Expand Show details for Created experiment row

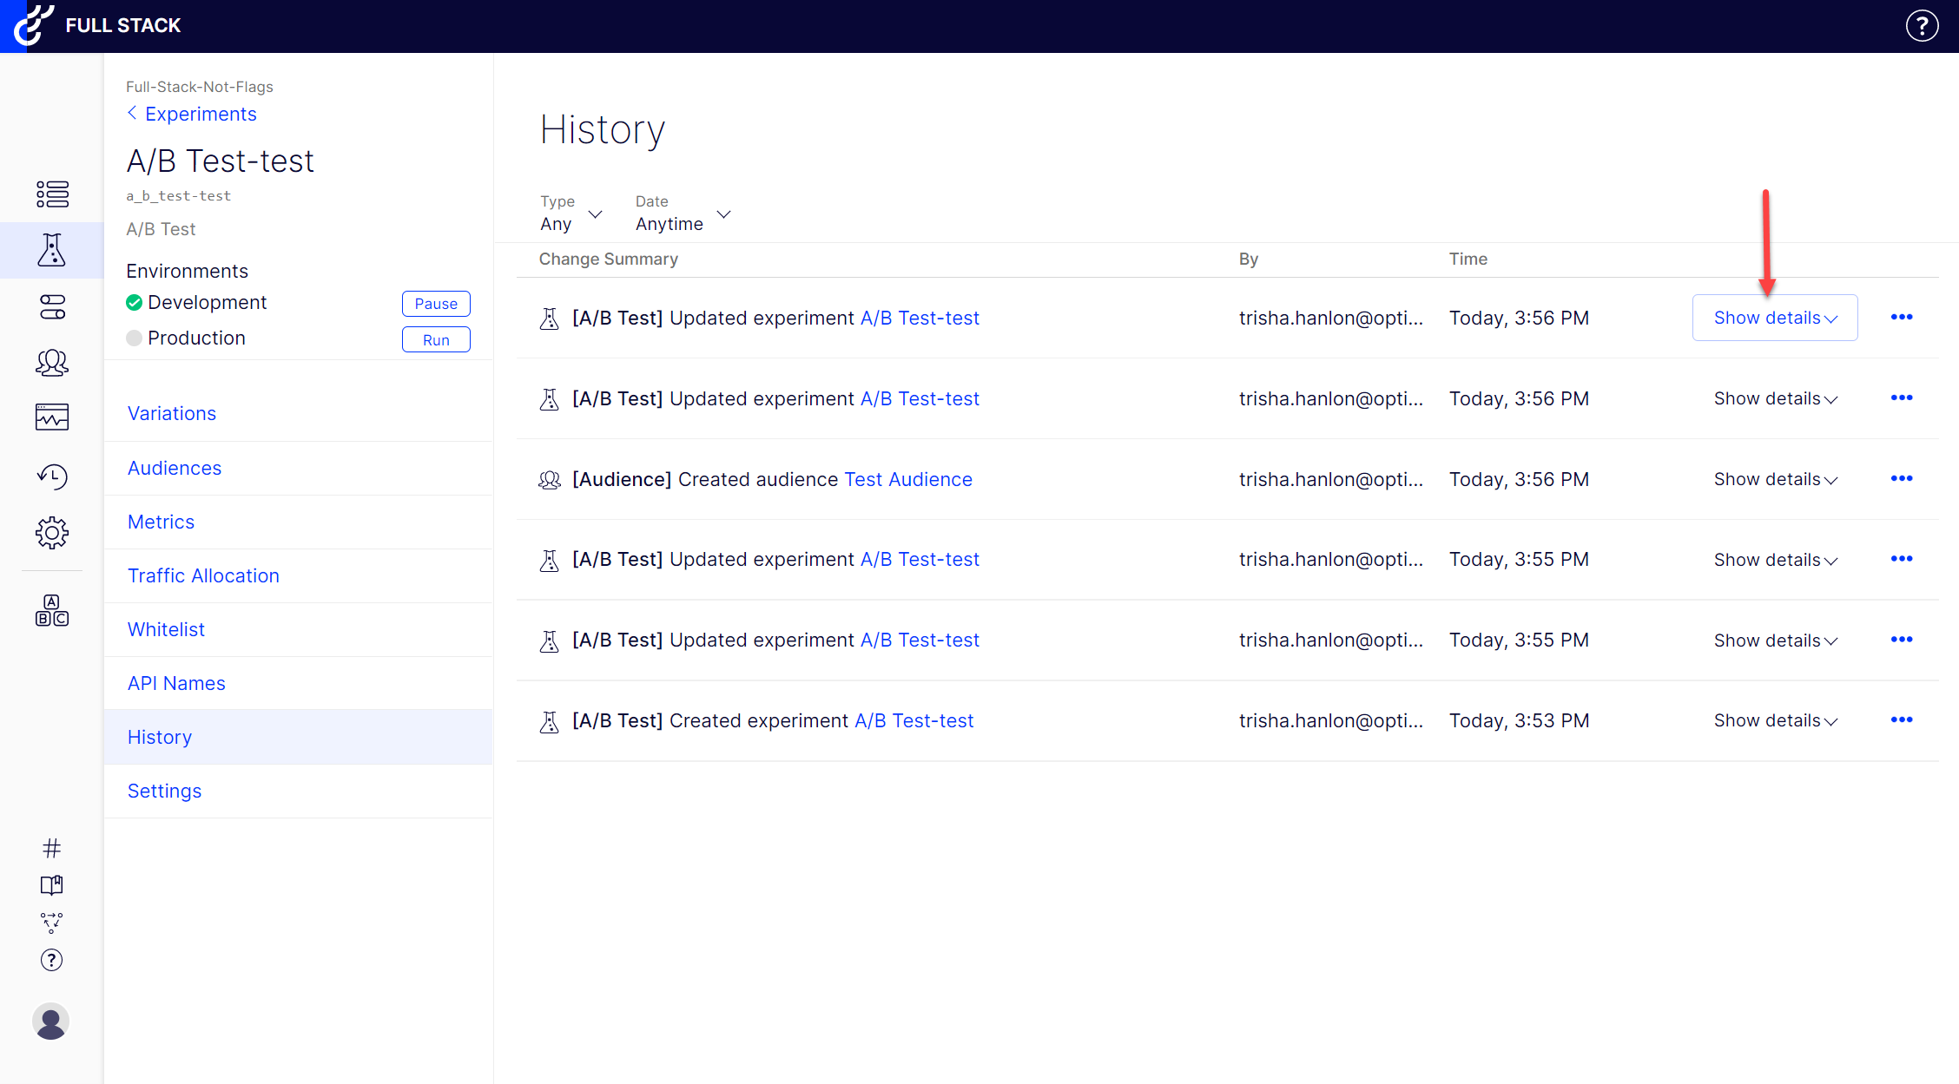(x=1775, y=720)
